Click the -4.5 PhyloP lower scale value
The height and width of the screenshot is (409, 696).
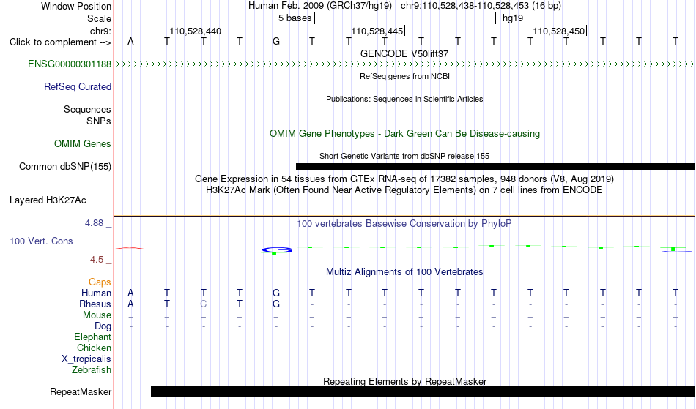(x=95, y=260)
